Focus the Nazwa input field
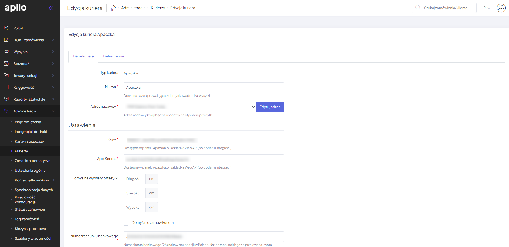509x247 pixels. (x=204, y=87)
